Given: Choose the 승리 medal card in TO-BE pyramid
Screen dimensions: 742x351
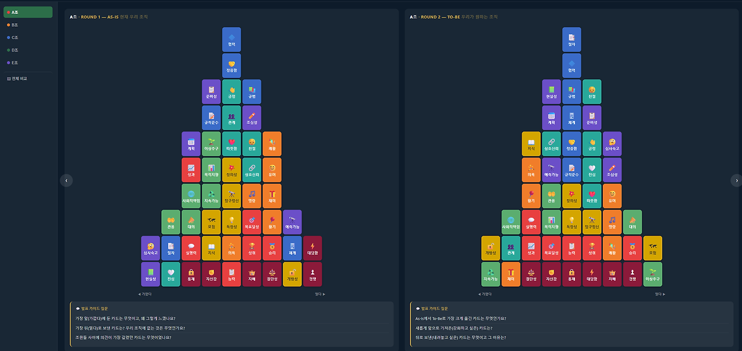Looking at the screenshot, I should click(x=632, y=248).
